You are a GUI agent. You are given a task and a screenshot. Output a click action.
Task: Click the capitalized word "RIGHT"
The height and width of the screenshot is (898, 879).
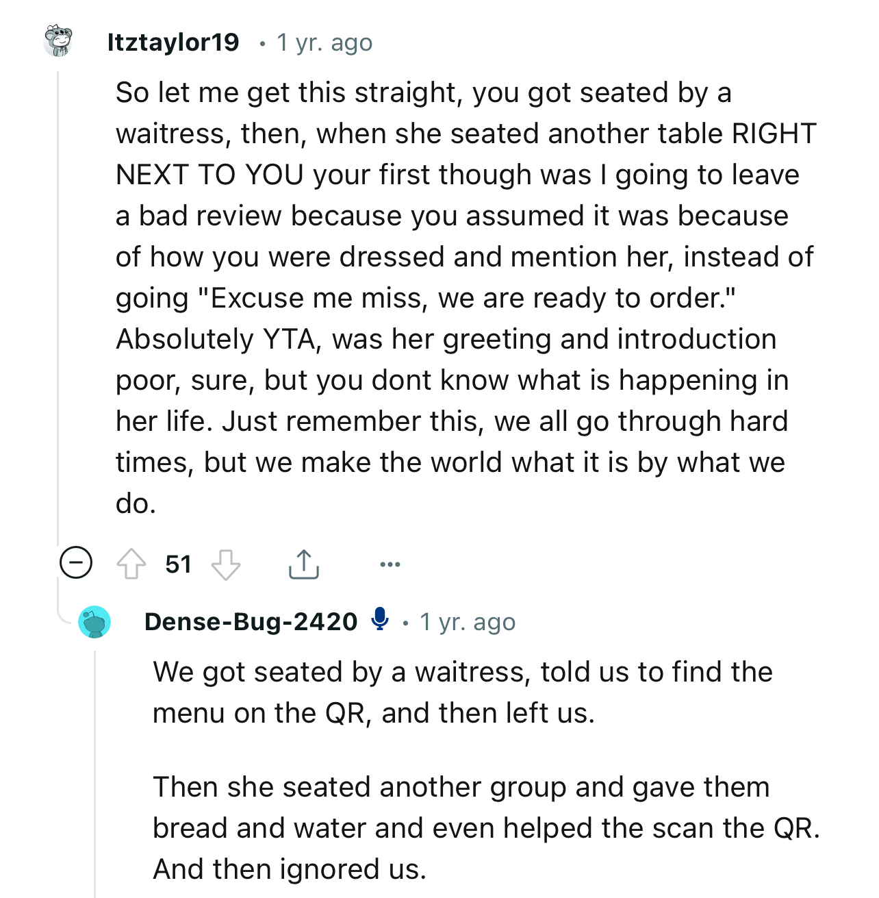[x=774, y=134]
